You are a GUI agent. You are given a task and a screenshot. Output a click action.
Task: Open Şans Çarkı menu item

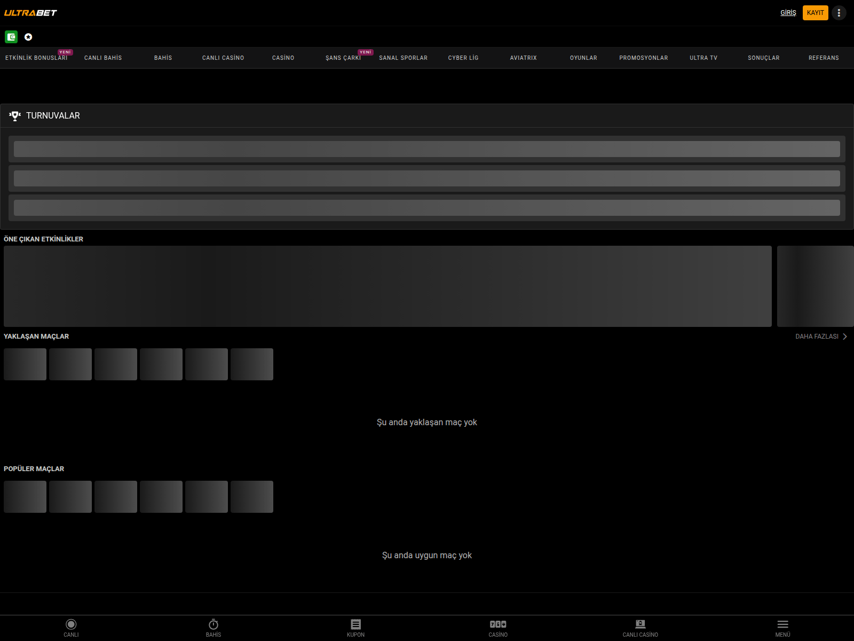coord(343,58)
